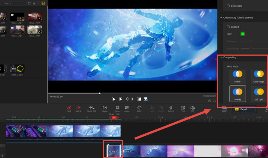Screen dimensions: 268x158
Task: Click the Record microphone icon
Action: (x=170, y=108)
